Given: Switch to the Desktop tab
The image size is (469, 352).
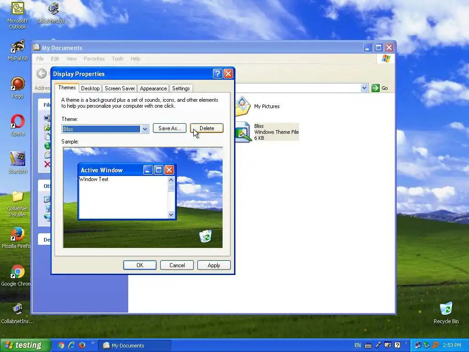Looking at the screenshot, I should (x=90, y=88).
